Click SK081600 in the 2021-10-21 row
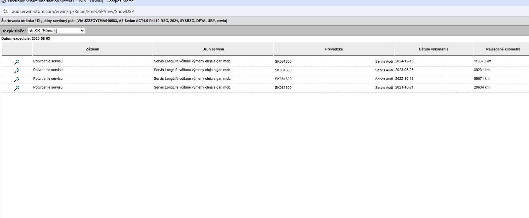The width and height of the screenshot is (529, 218). tap(283, 88)
